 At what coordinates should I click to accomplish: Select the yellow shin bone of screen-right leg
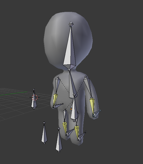(x=77, y=132)
